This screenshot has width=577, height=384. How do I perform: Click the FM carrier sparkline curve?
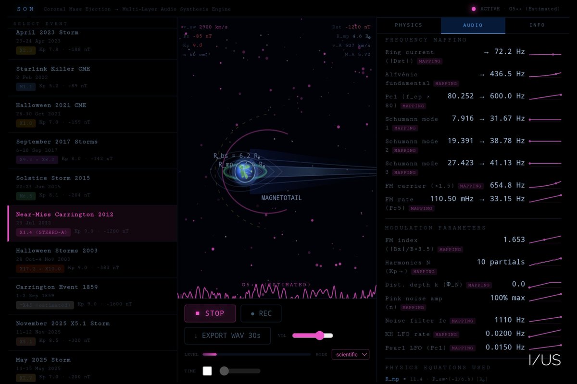545,185
